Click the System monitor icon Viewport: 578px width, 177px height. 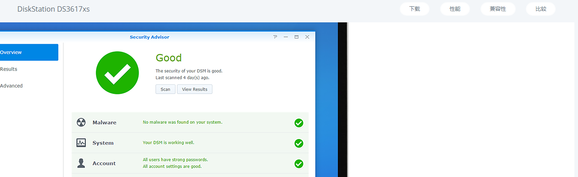81,143
